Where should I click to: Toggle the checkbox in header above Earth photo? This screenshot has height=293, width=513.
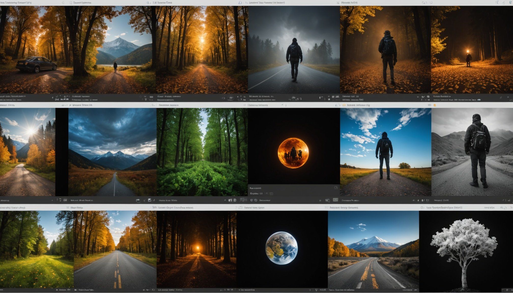point(241,208)
